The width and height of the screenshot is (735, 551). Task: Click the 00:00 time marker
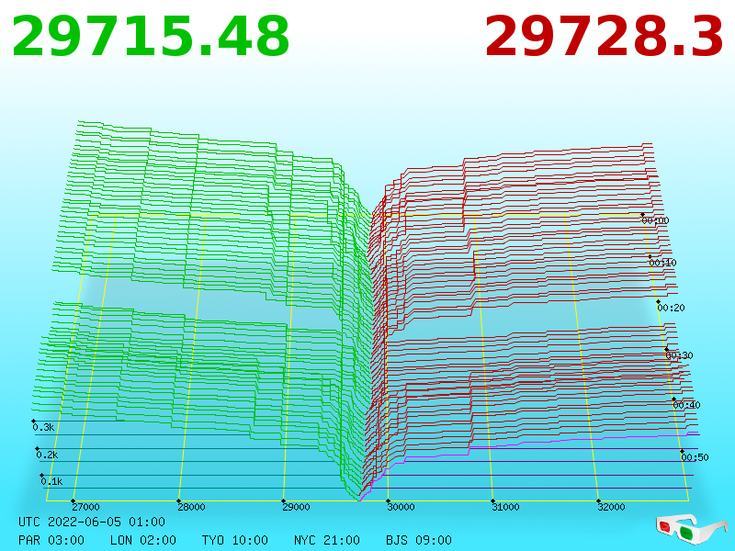pos(655,220)
